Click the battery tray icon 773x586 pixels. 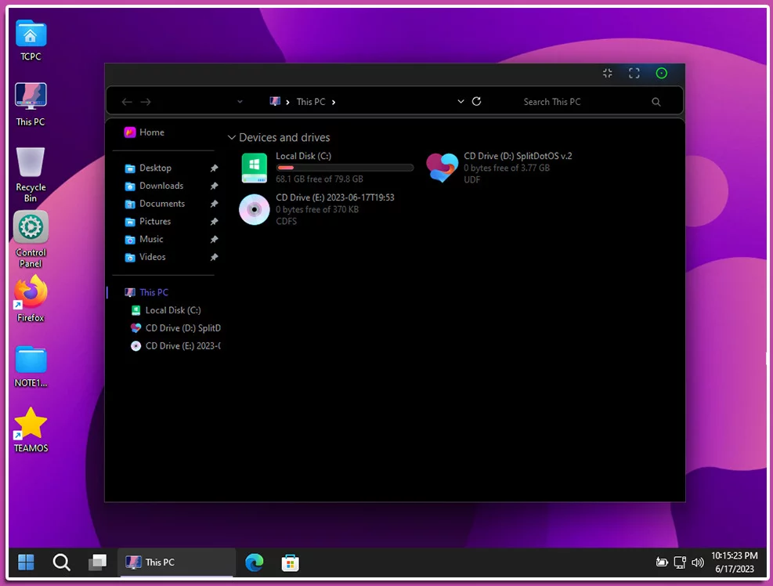click(x=662, y=562)
